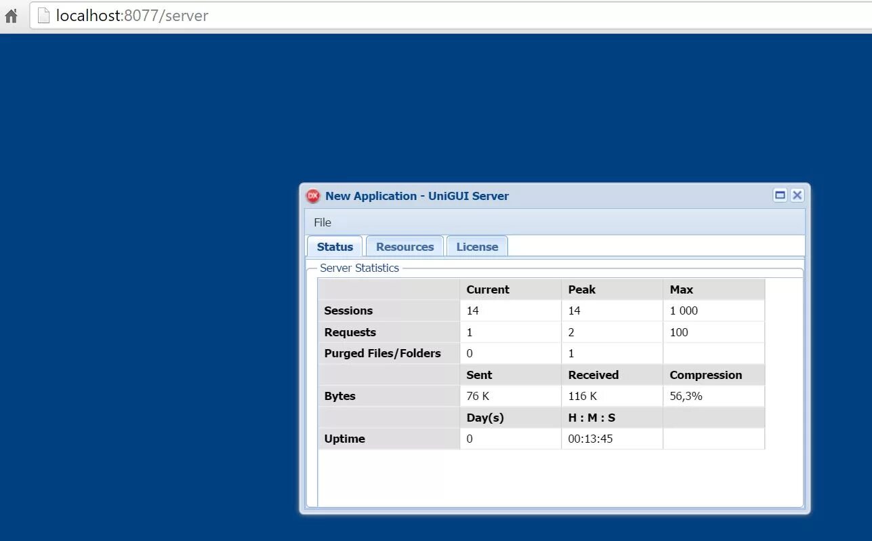
Task: Click the 'Current' column header
Action: tap(510, 289)
